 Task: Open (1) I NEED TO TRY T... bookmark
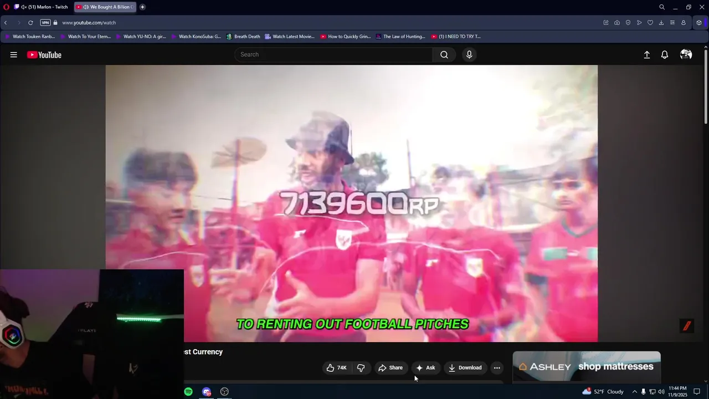point(455,37)
